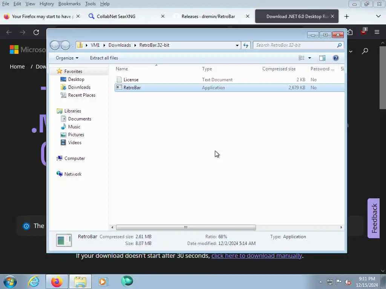The width and height of the screenshot is (386, 289).
Task: Close the CollabNet SearXNG tab
Action: (163, 16)
